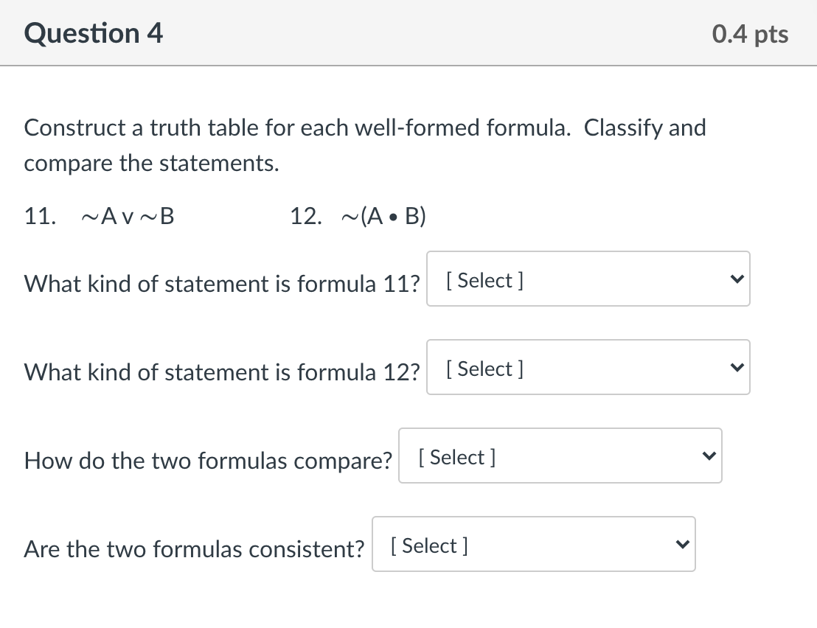Click the 'How do the two formulas compare?' label
817x628 pixels.
coord(208,461)
